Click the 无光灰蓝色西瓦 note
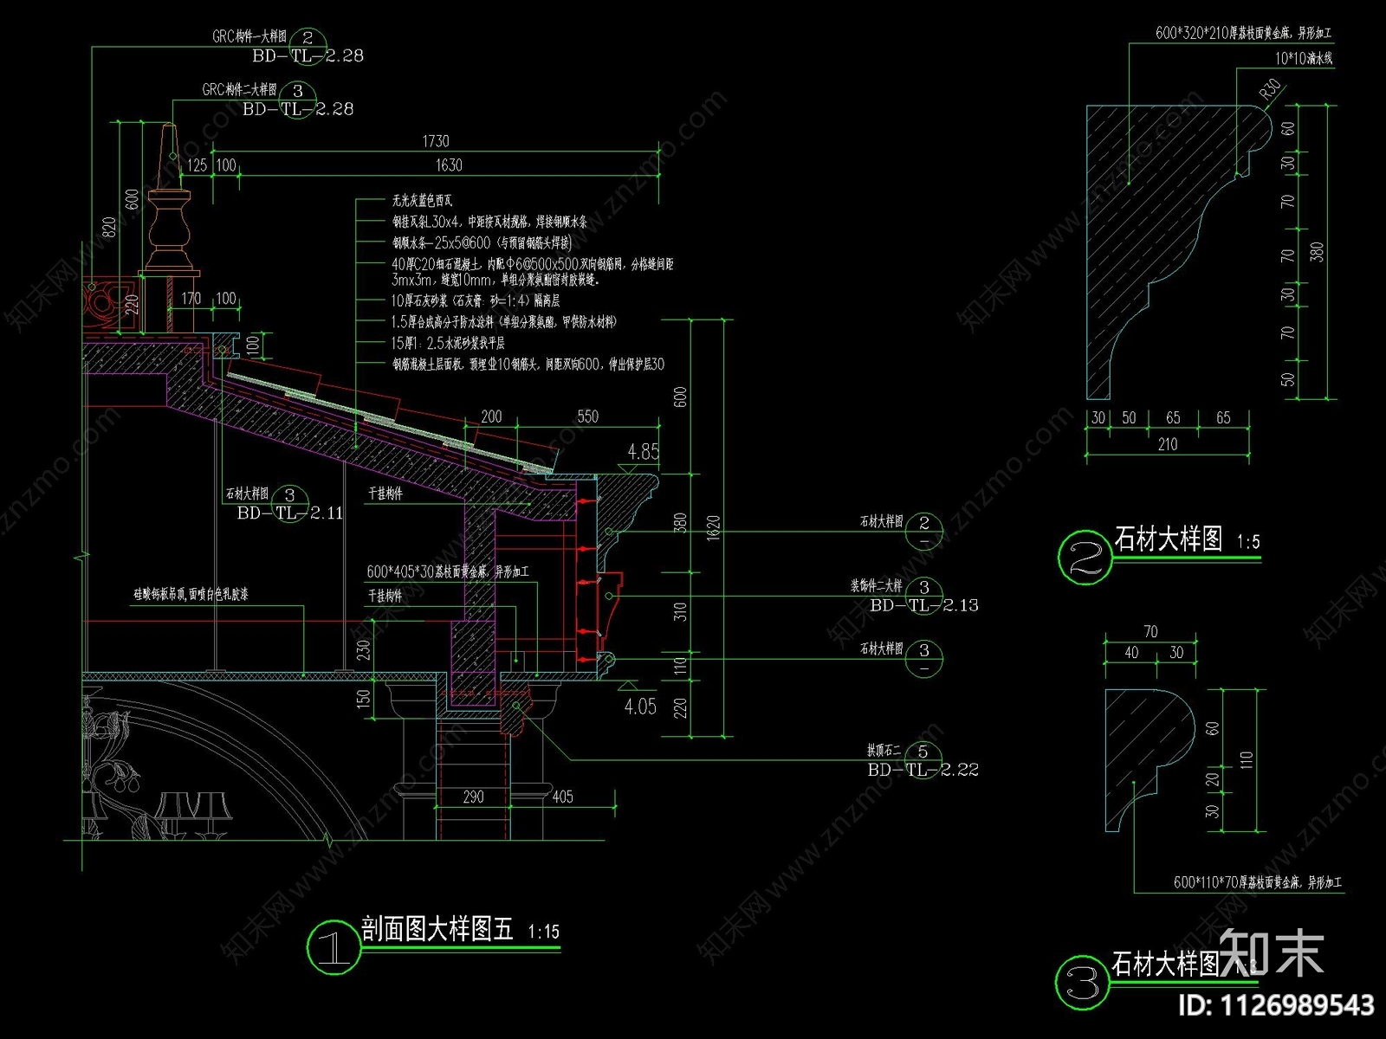Viewport: 1386px width, 1039px height. [422, 201]
